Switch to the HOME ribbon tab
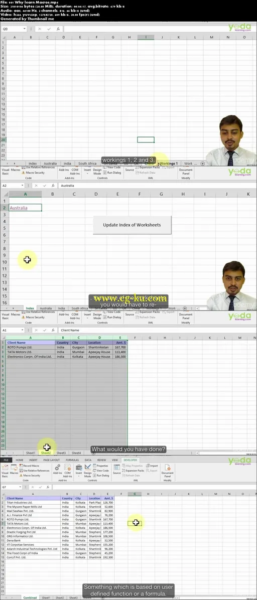This screenshot has width=257, height=600. pyautogui.click(x=20, y=460)
